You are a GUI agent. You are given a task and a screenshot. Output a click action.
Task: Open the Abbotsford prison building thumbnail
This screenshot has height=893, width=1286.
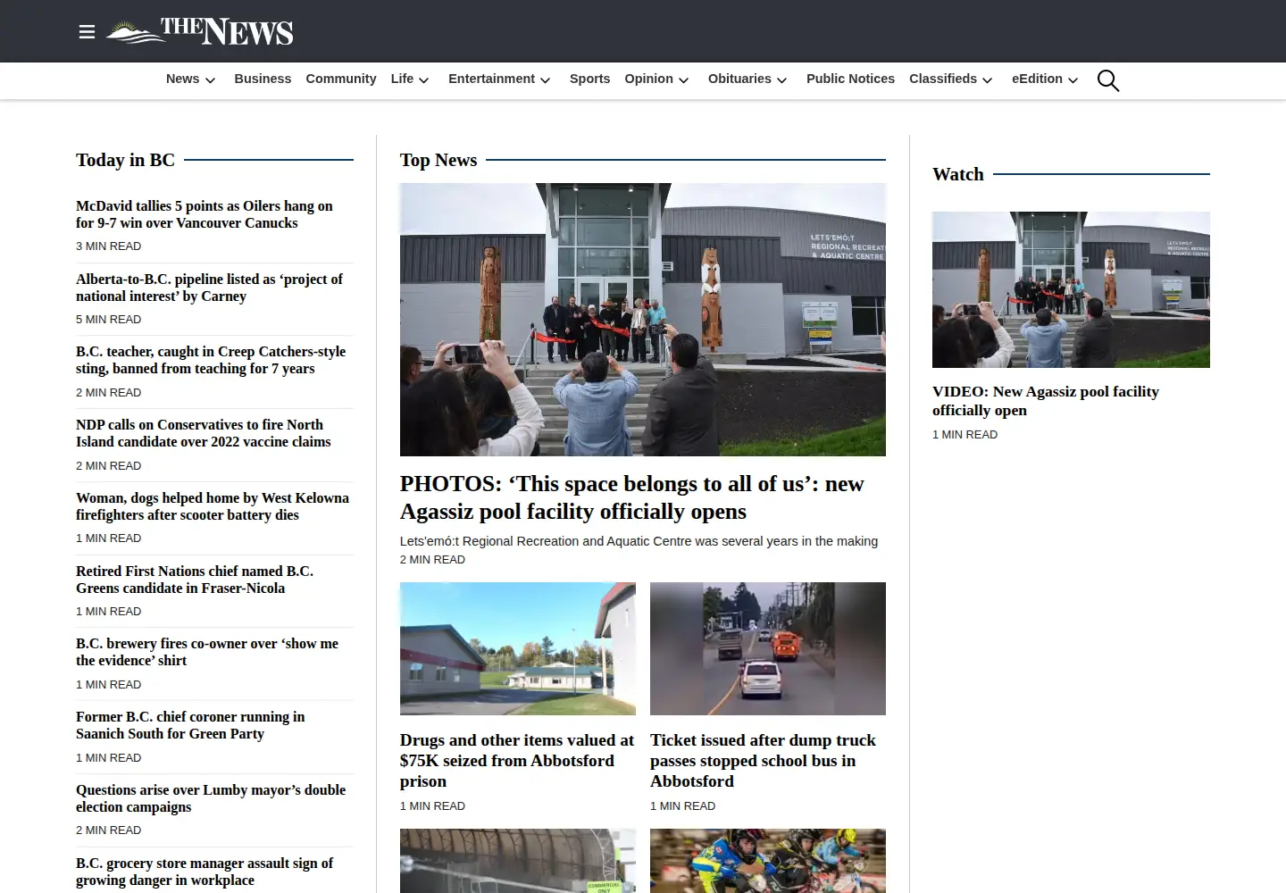click(x=518, y=648)
